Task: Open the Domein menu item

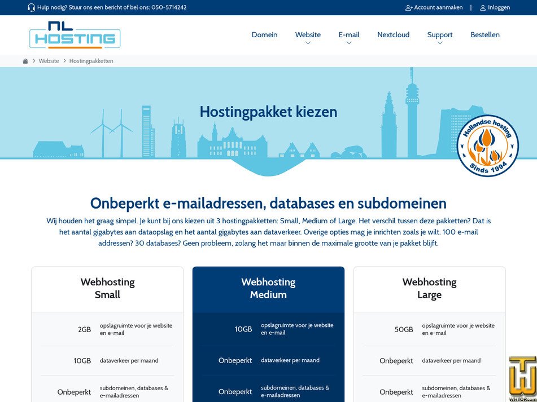Action: [x=264, y=35]
